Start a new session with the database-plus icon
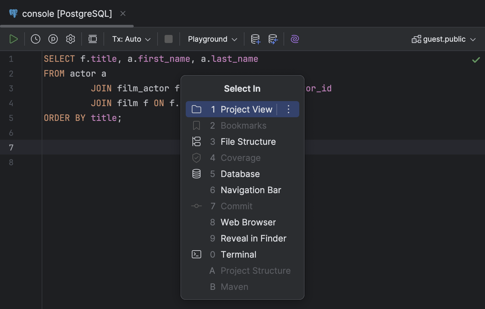Viewport: 485px width, 309px height. coord(255,39)
